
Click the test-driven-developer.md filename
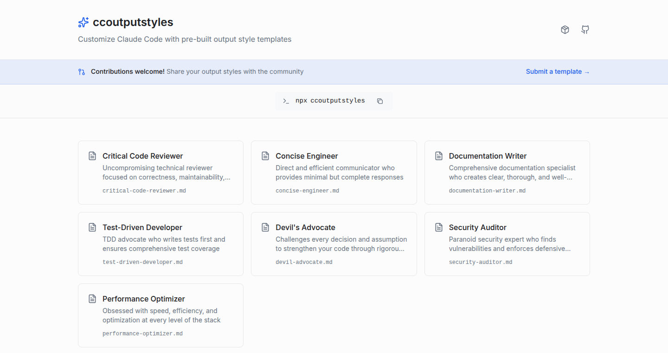[x=142, y=262]
